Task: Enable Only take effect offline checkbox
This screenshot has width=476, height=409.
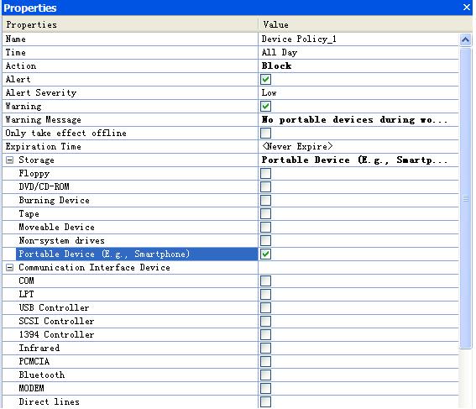Action: tap(265, 133)
